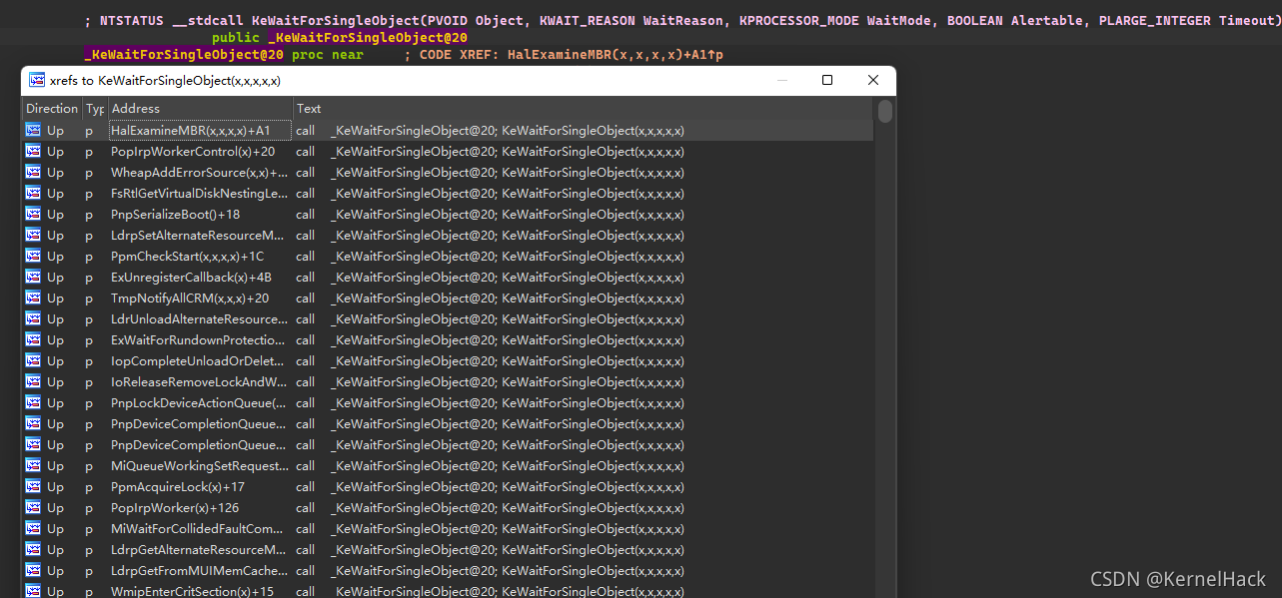Click the row icon for MiQueueWorkingSetRequest
The image size is (1282, 598).
coord(33,465)
